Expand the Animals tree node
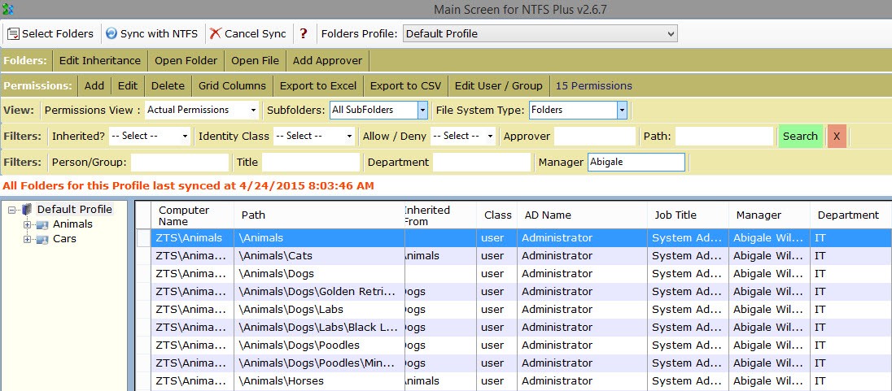 [27, 224]
